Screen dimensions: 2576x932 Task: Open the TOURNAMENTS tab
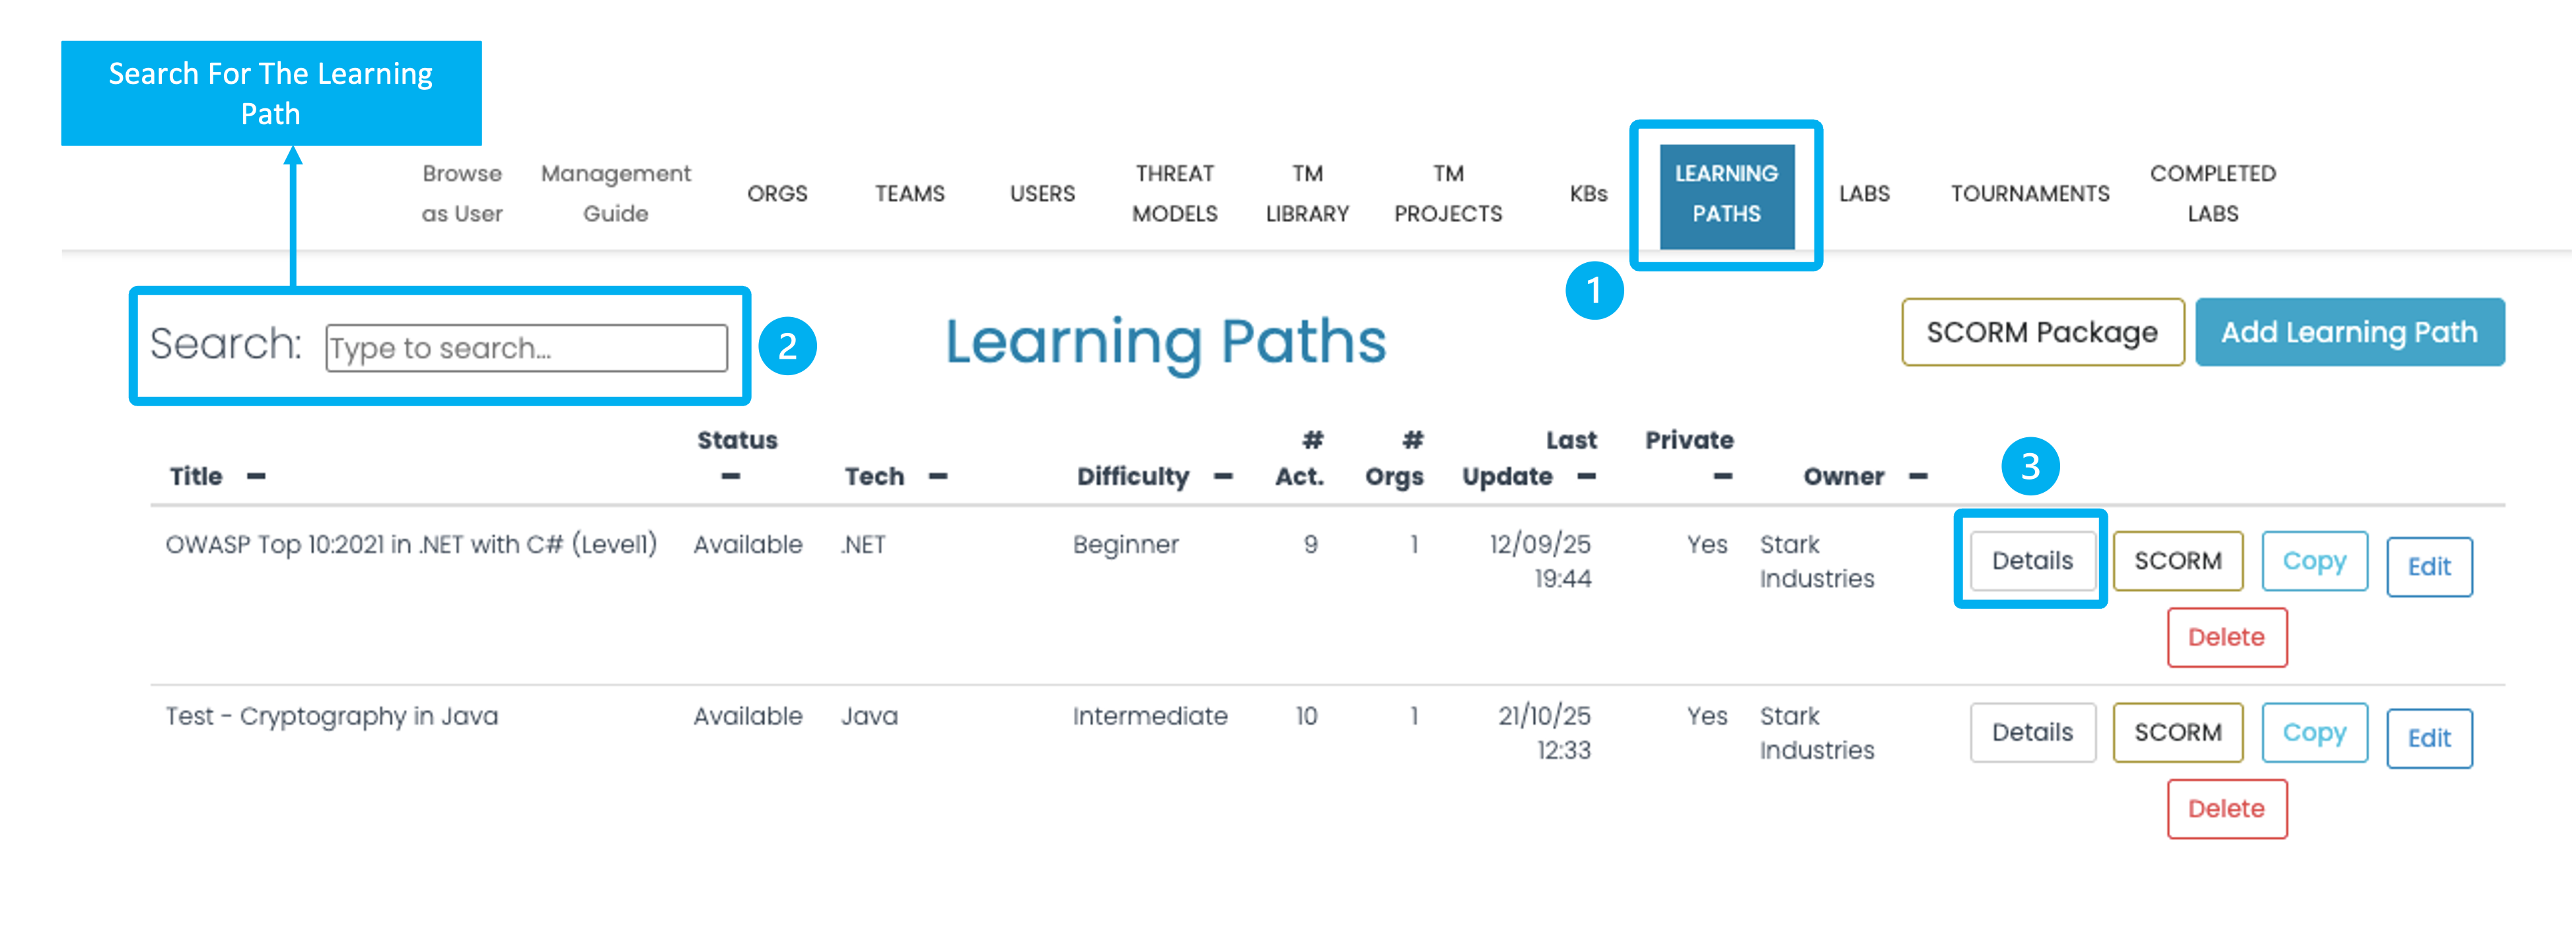point(2030,194)
